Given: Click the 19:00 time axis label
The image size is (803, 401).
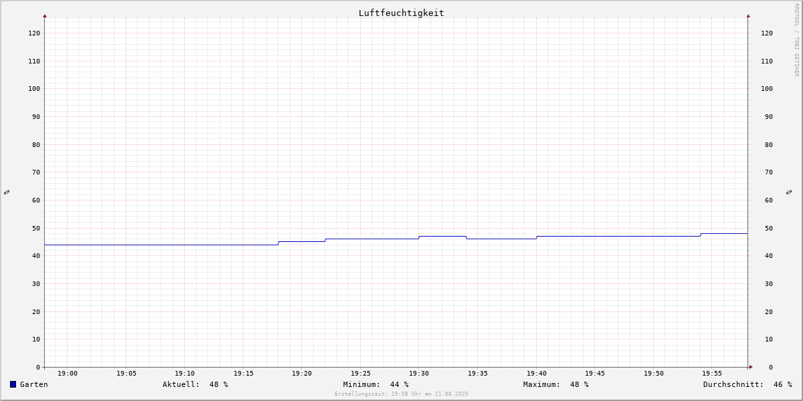Looking at the screenshot, I should (68, 374).
